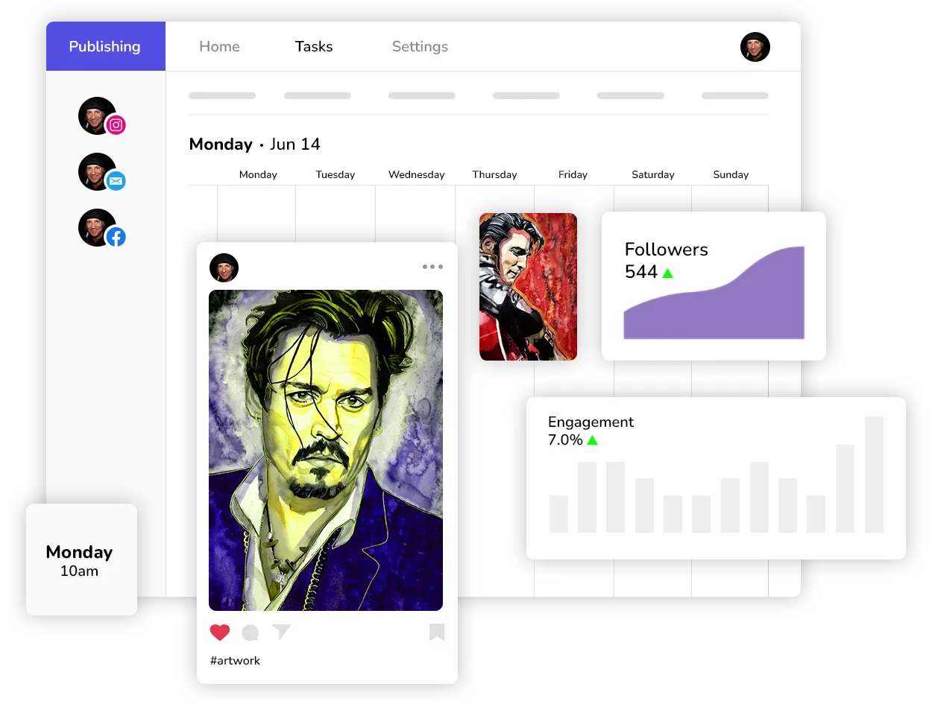
Task: Open the Engagement 7.0% card
Action: tap(716, 478)
